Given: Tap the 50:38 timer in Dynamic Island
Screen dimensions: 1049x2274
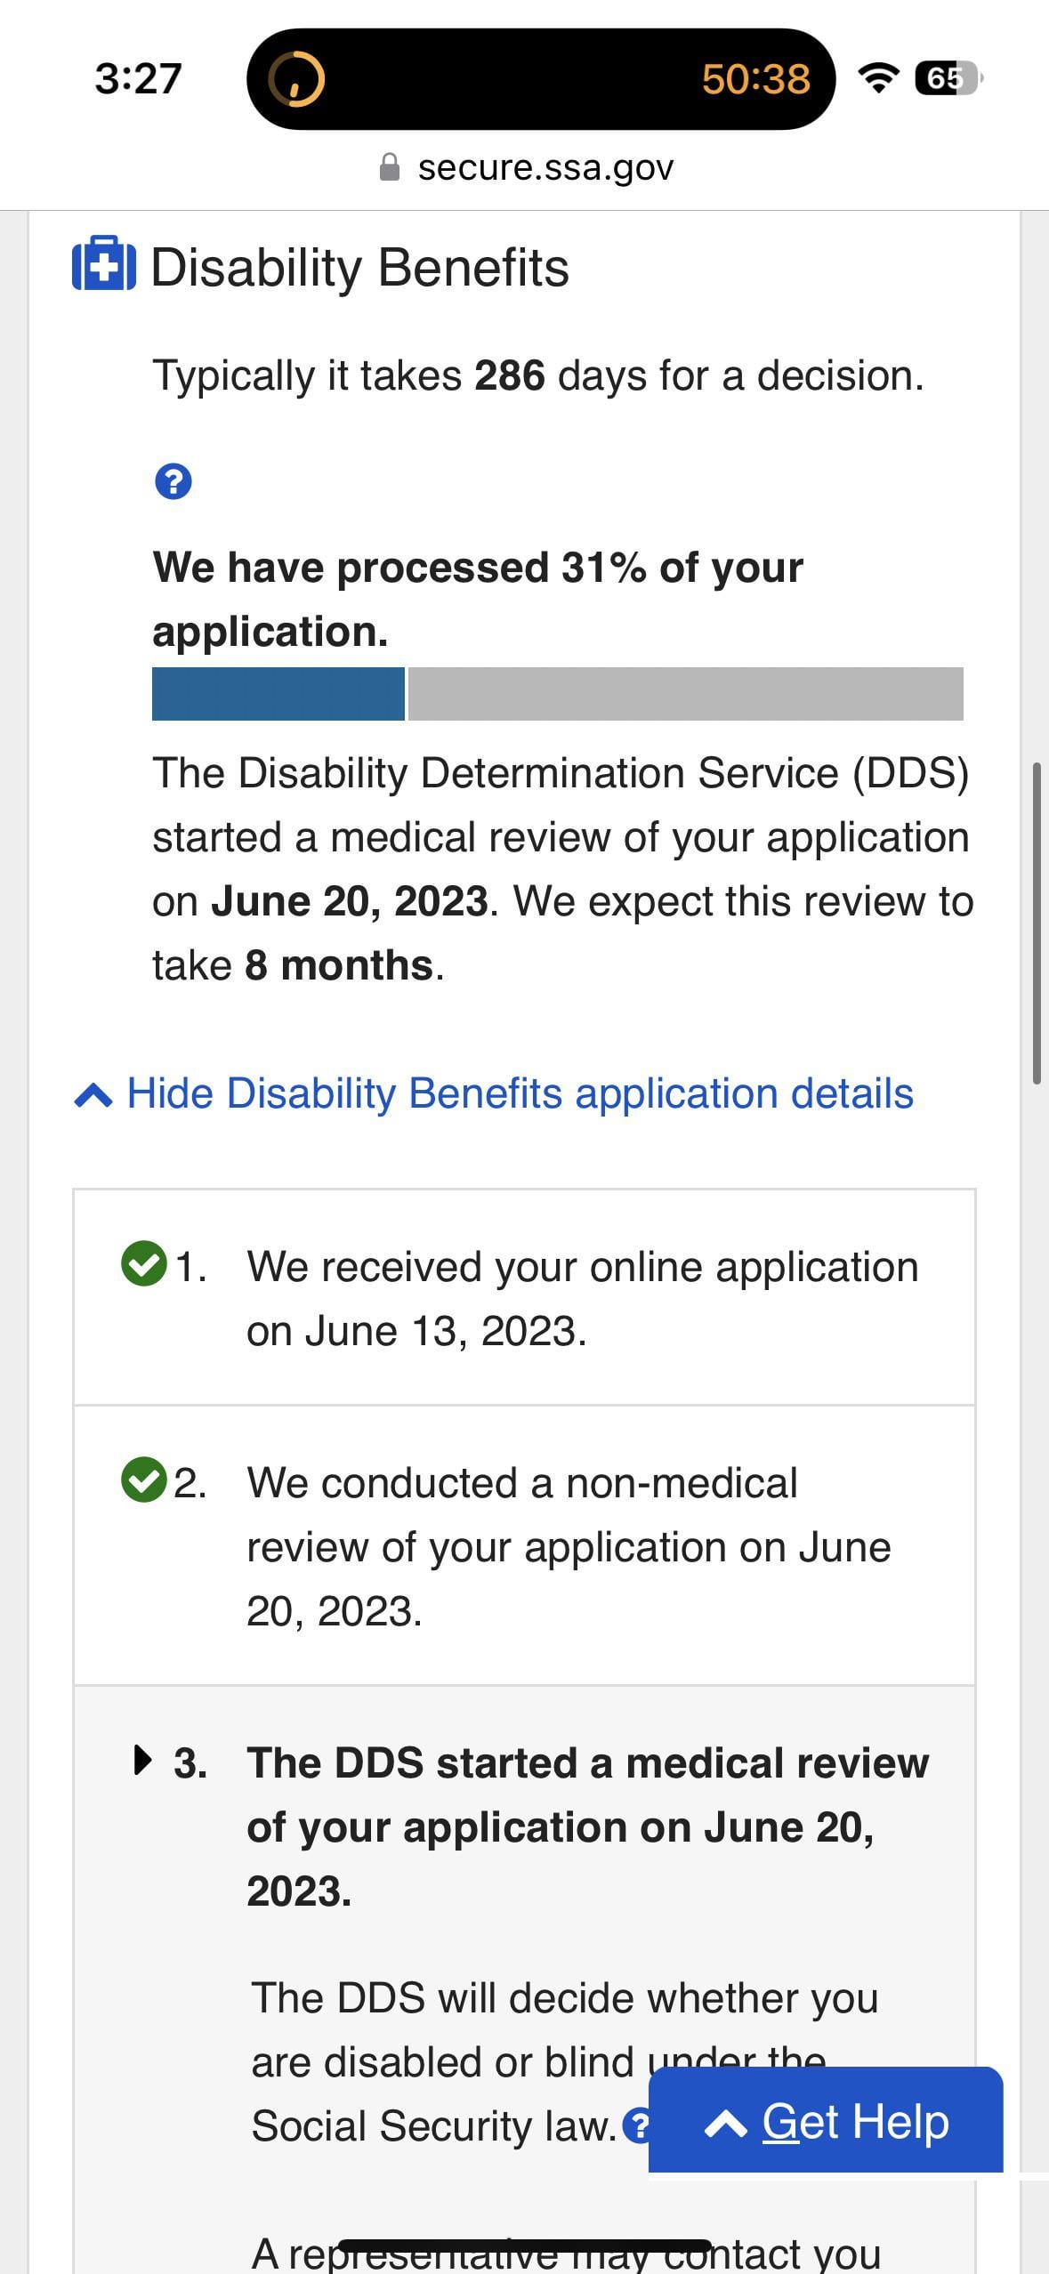Looking at the screenshot, I should pyautogui.click(x=755, y=78).
